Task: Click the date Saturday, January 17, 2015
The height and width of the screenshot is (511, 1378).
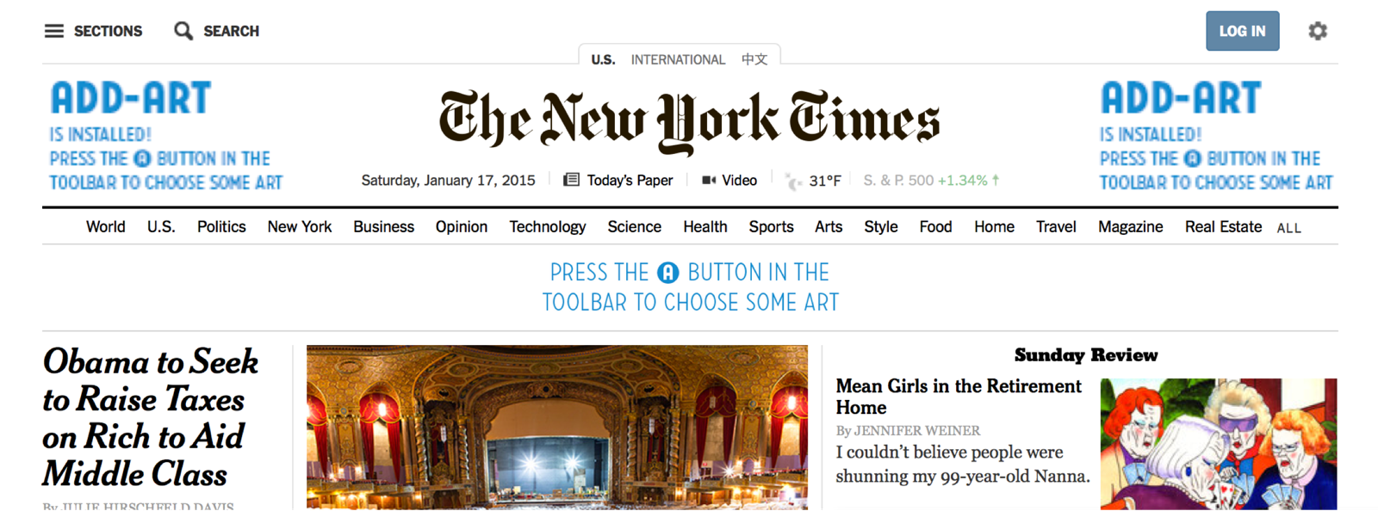Action: click(x=448, y=180)
